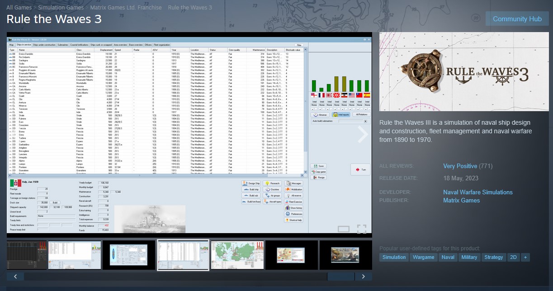Click the All reserve button
Image resolution: width=553 pixels, height=291 pixels.
click(x=294, y=196)
